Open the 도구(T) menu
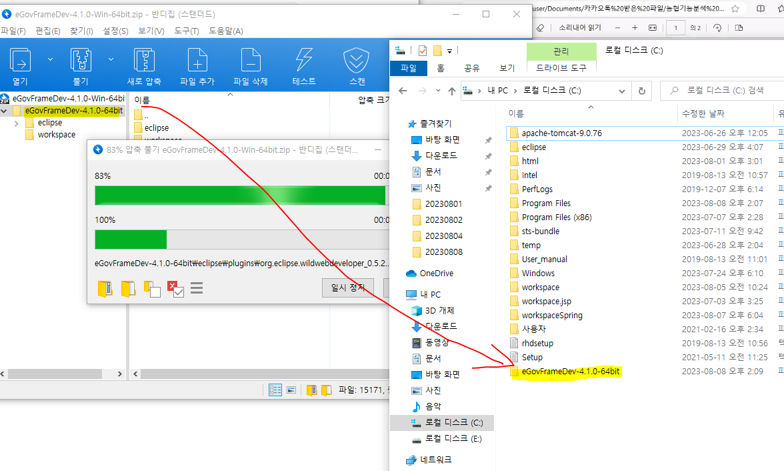Image resolution: width=784 pixels, height=471 pixels. (187, 31)
